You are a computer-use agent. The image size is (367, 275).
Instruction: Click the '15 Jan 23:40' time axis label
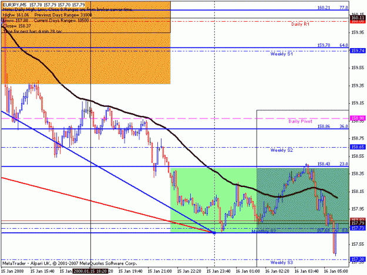click(218, 271)
